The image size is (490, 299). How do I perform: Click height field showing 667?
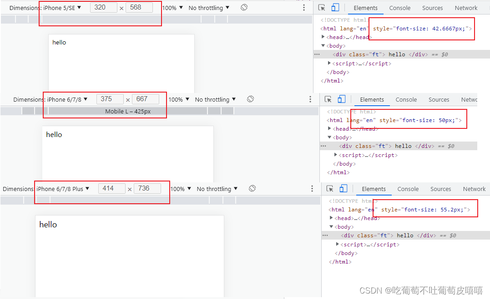(146, 99)
